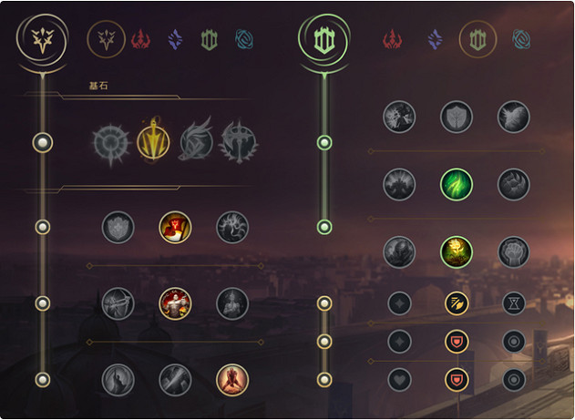575x420 pixels.
Task: Select the heart health stat shard
Action: pos(399,380)
